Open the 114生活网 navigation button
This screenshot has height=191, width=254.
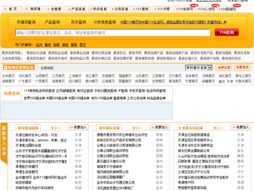[x=184, y=9]
